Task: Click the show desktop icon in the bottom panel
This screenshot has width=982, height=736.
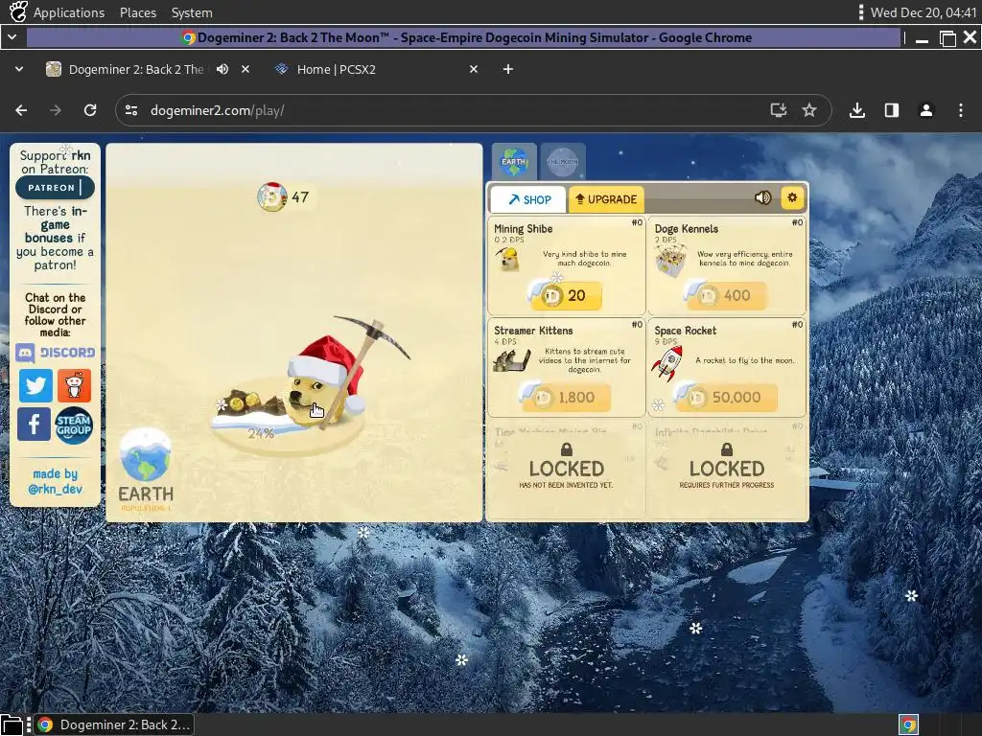Action: click(12, 724)
